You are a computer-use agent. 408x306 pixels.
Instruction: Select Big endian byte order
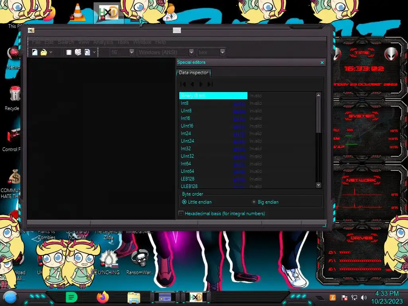click(265, 202)
